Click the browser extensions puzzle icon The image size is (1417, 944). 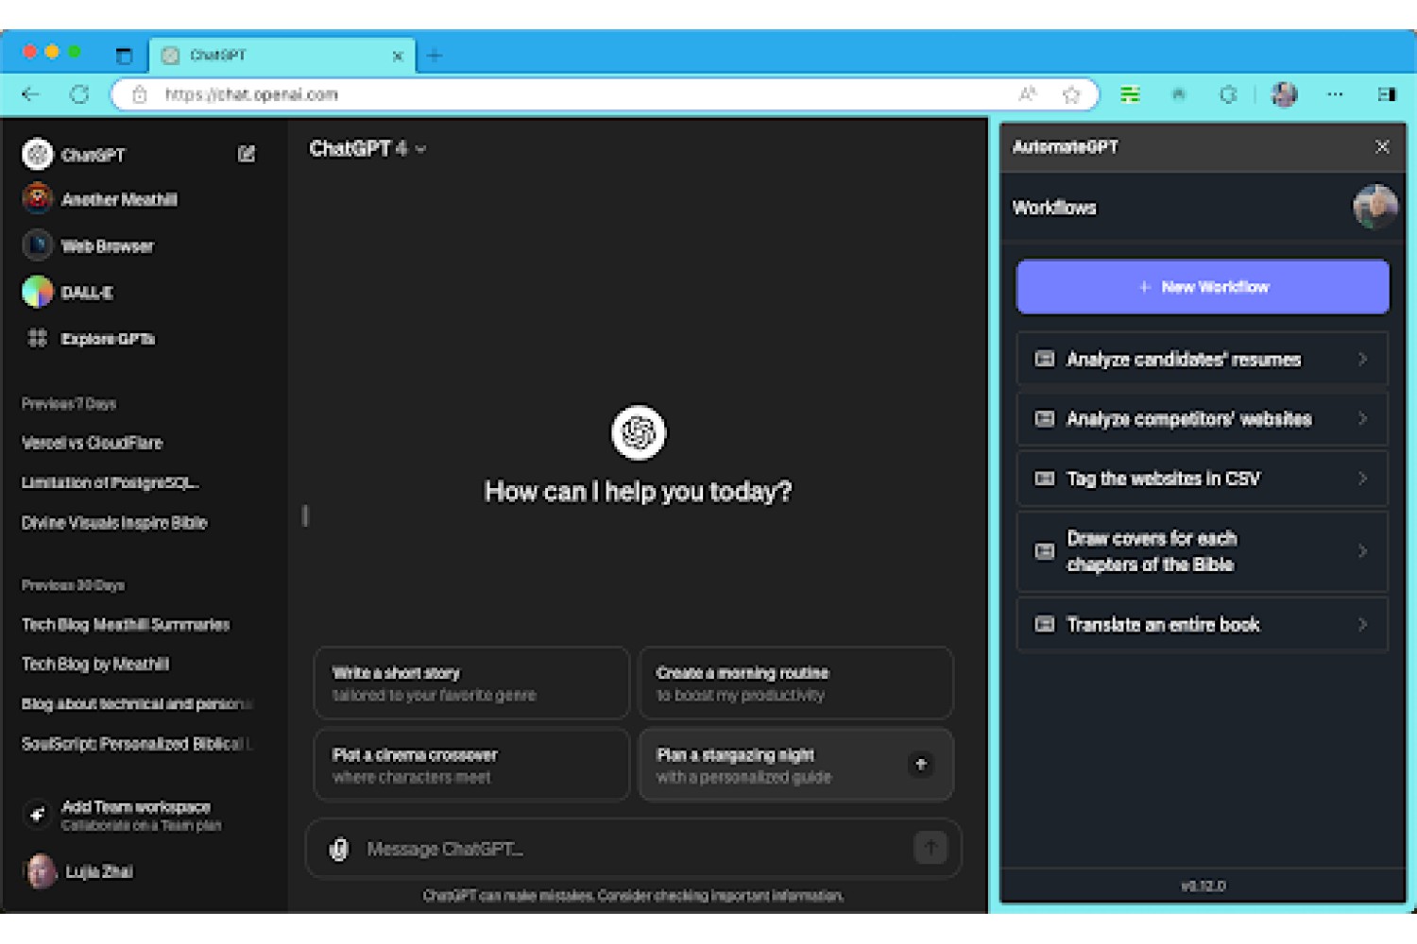point(1228,94)
